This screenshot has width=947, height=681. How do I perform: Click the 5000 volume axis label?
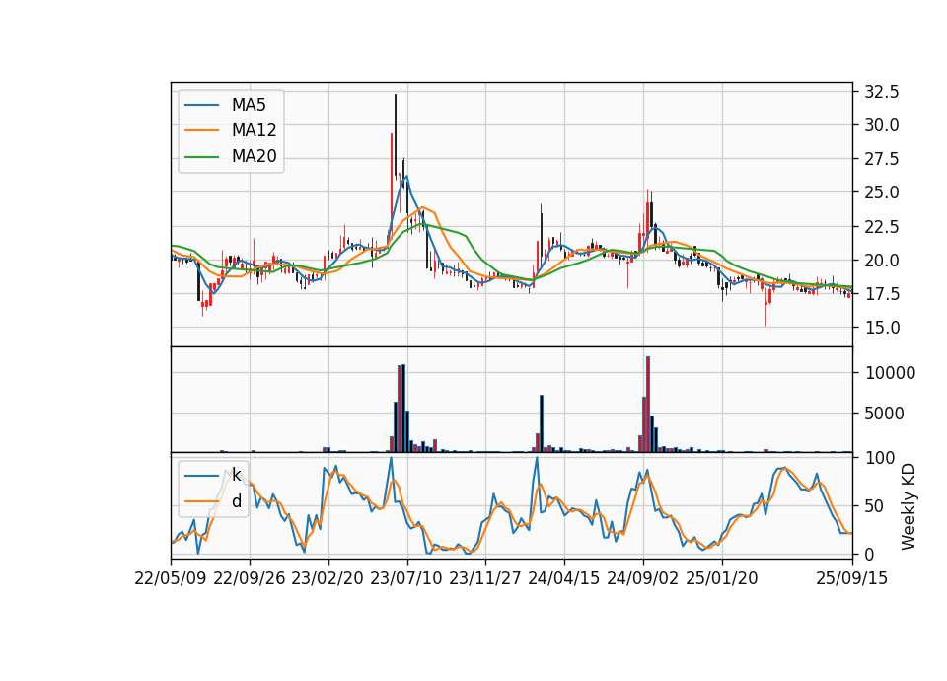pos(885,414)
